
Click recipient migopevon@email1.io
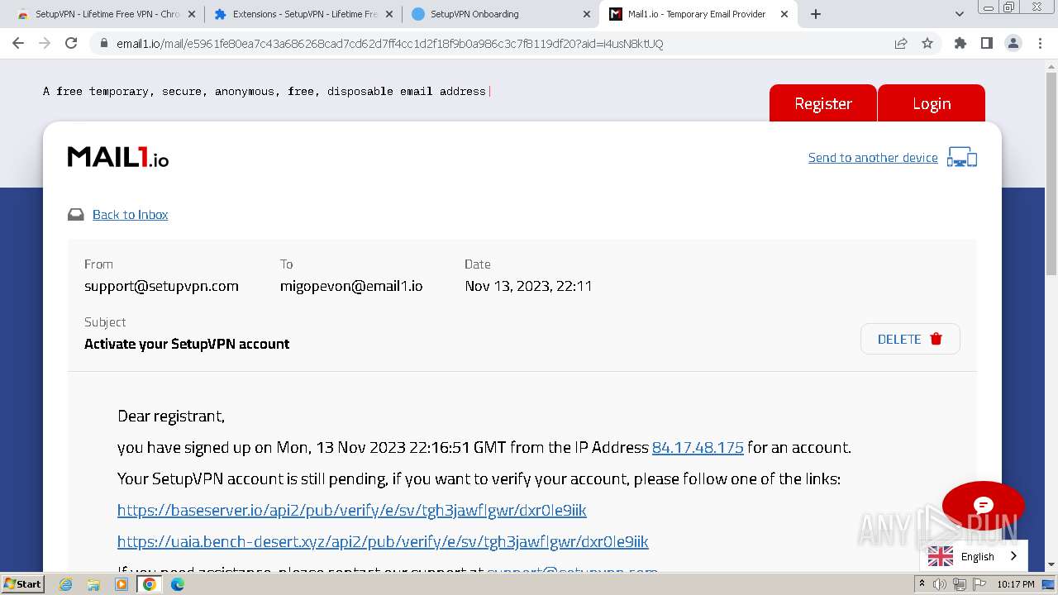351,286
